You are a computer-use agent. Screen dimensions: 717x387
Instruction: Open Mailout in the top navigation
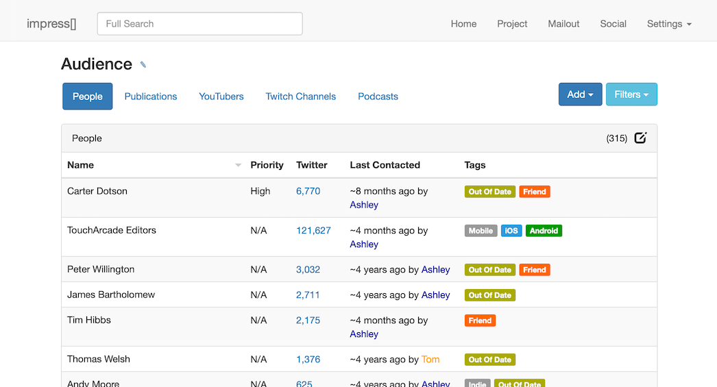[x=563, y=24]
